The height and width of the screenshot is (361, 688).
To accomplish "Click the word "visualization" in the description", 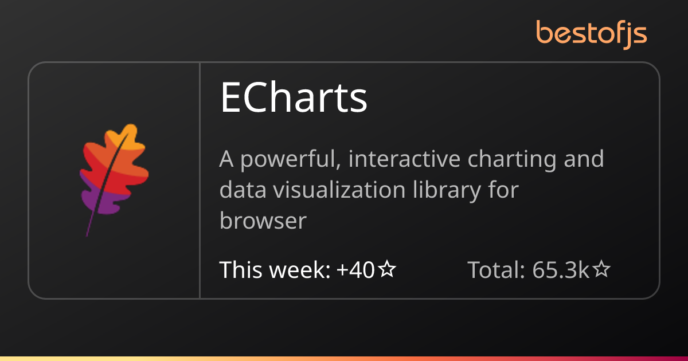I will point(335,190).
